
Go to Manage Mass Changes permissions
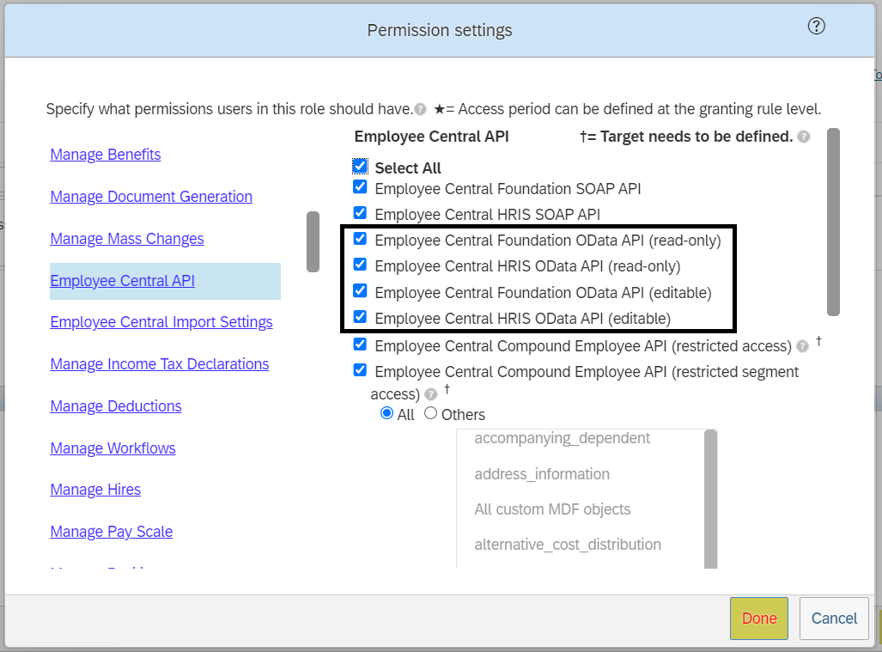[x=127, y=239]
